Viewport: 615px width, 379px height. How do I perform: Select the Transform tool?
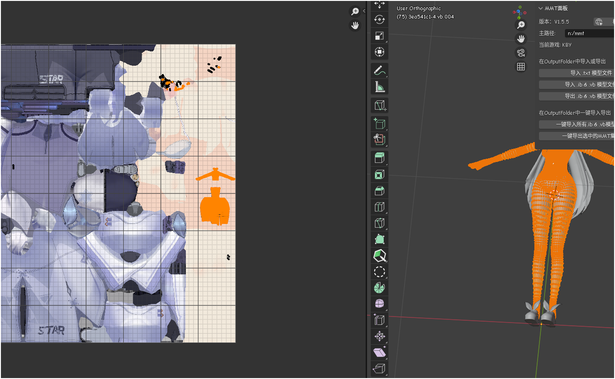point(380,52)
